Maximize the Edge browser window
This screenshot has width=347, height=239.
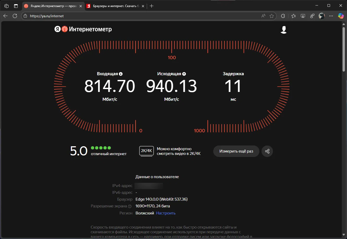coord(329,6)
